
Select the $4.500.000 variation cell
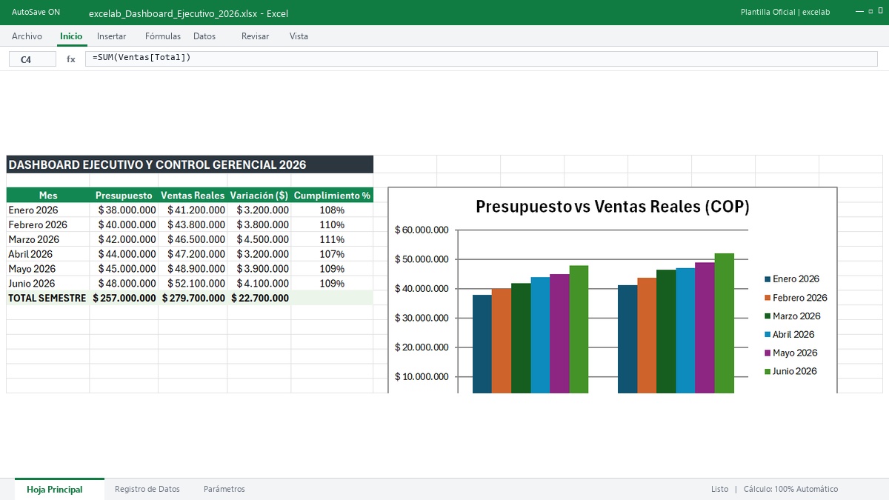259,239
